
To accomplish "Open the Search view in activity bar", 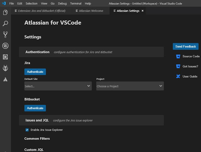I will [x=5, y=24].
